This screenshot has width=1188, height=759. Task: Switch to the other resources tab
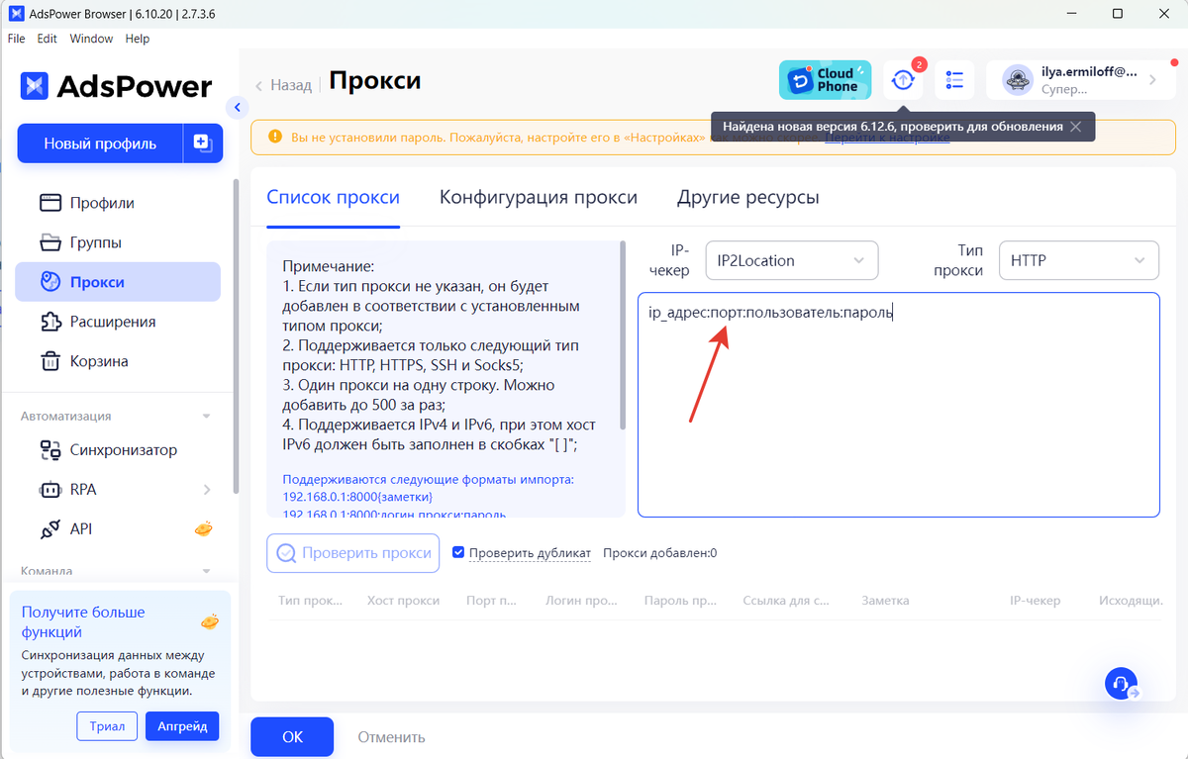(748, 197)
